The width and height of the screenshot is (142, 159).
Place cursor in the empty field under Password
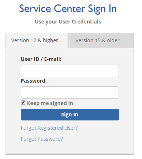70,93
